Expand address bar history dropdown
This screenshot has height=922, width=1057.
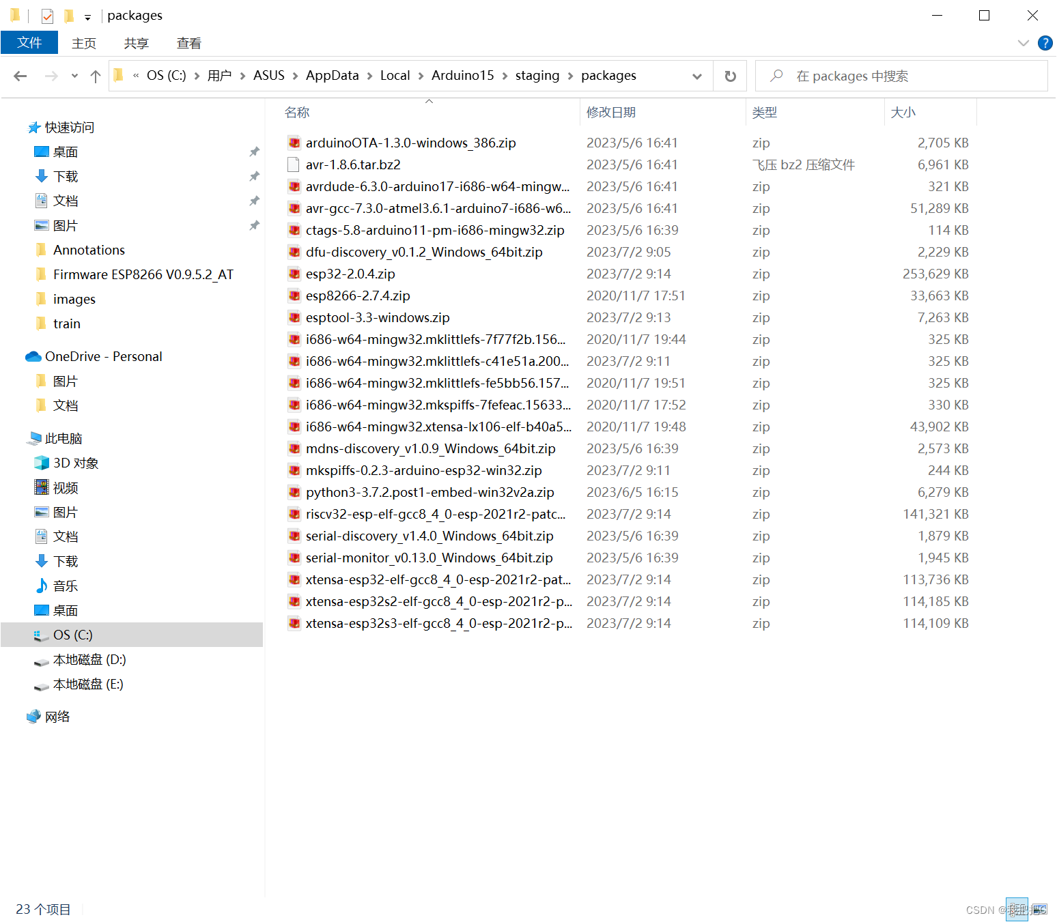(697, 76)
